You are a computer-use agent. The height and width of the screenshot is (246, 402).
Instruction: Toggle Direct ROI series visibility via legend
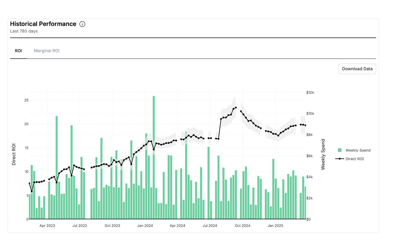355,159
